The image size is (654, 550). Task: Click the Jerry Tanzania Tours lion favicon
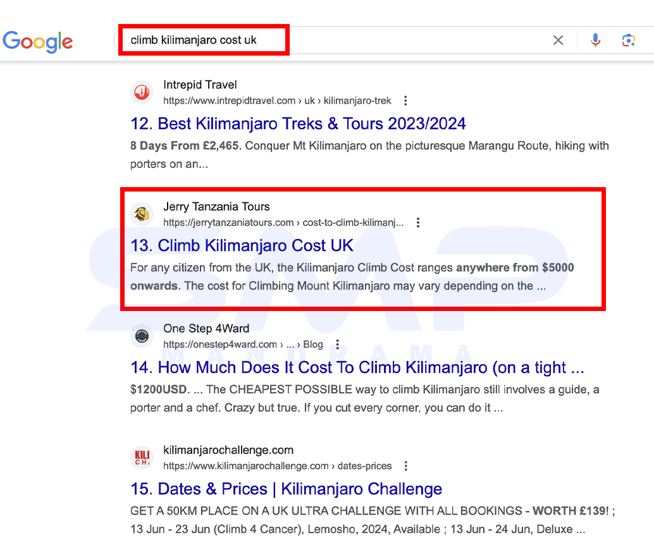[142, 214]
